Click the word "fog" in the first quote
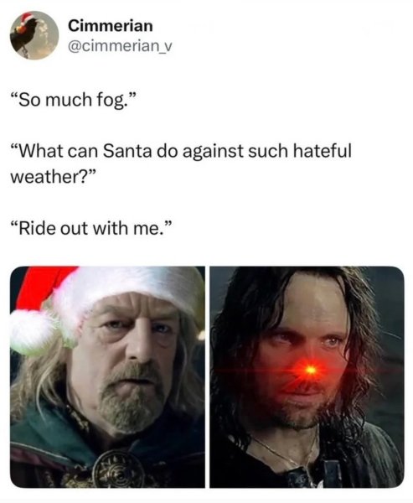Viewport: 413px width, 503px height. pos(110,101)
